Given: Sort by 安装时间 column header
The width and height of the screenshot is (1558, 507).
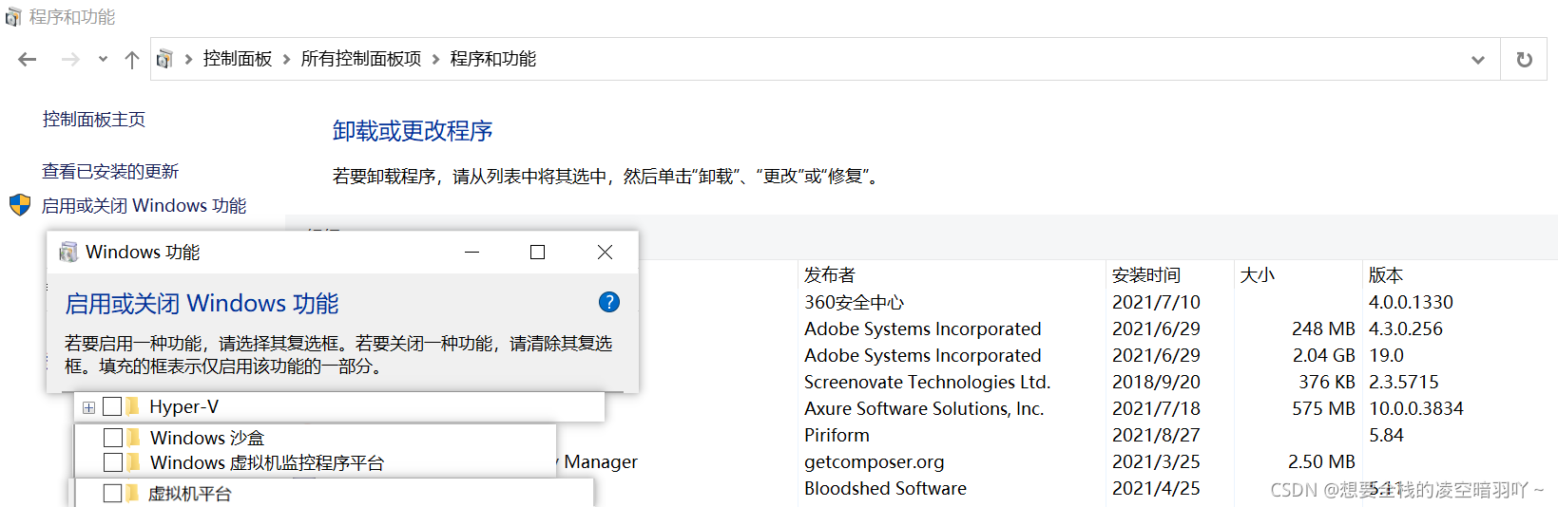Looking at the screenshot, I should click(x=1146, y=275).
